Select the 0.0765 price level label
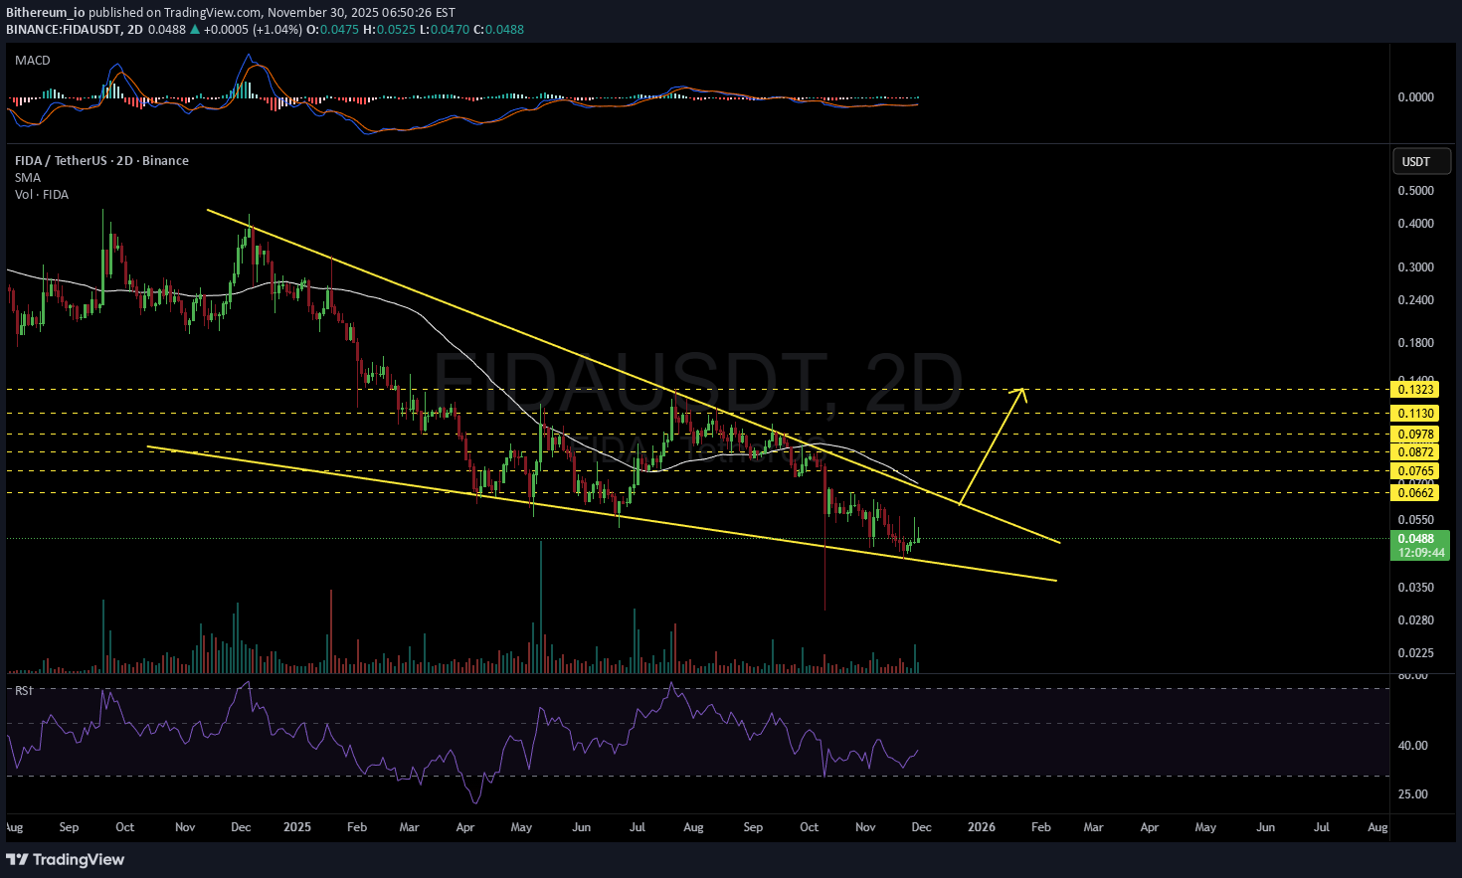Viewport: 1462px width, 878px height. click(1415, 471)
